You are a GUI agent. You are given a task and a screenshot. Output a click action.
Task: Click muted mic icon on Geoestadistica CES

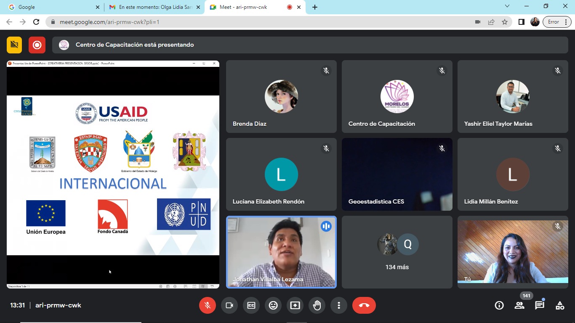click(442, 148)
